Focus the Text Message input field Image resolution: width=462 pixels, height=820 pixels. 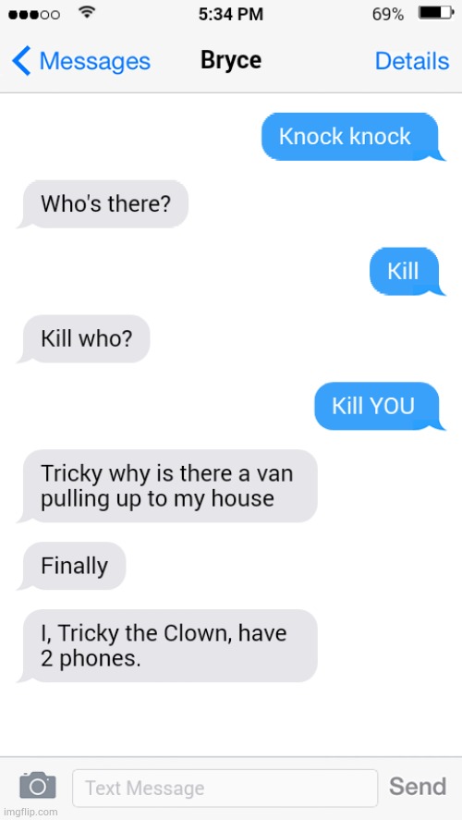(225, 788)
